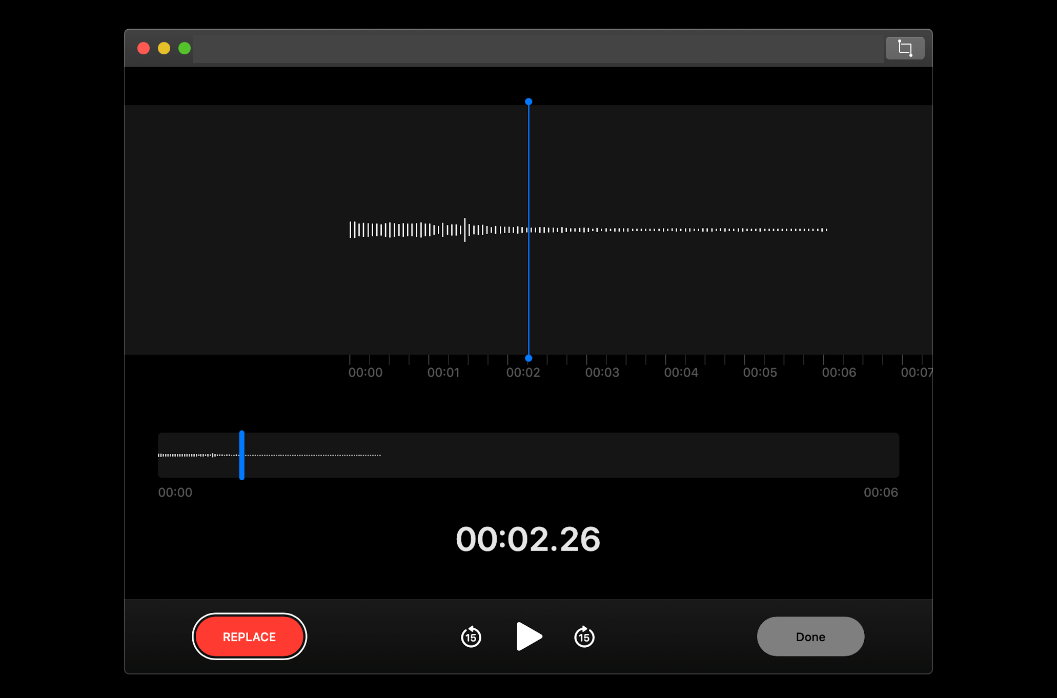The width and height of the screenshot is (1057, 698).
Task: Select the skip back 15 seconds control
Action: tap(471, 637)
